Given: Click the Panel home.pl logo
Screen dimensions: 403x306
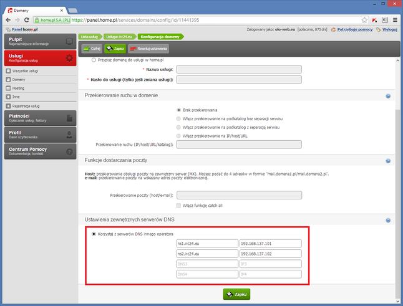Looking at the screenshot, I should pyautogui.click(x=22, y=29).
